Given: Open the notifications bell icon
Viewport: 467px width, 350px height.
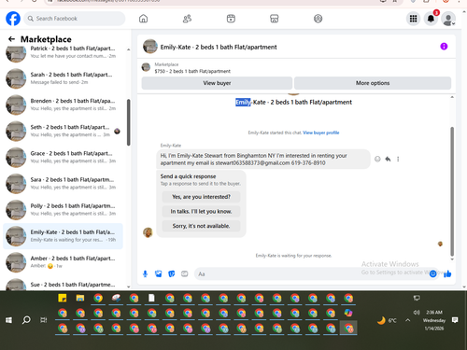Looking at the screenshot, I should click(x=431, y=19).
